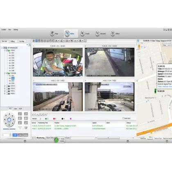Collapse the YL3813S vehicle node

pos(5,73)
